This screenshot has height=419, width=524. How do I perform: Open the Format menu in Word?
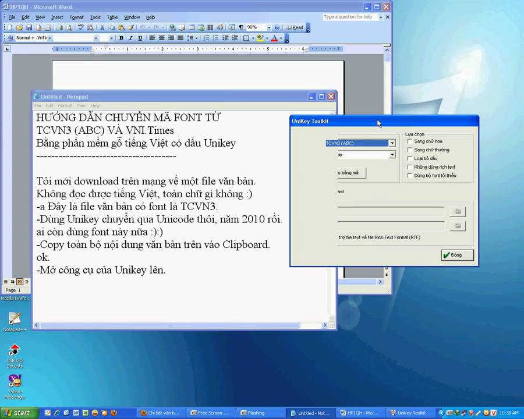coord(76,17)
